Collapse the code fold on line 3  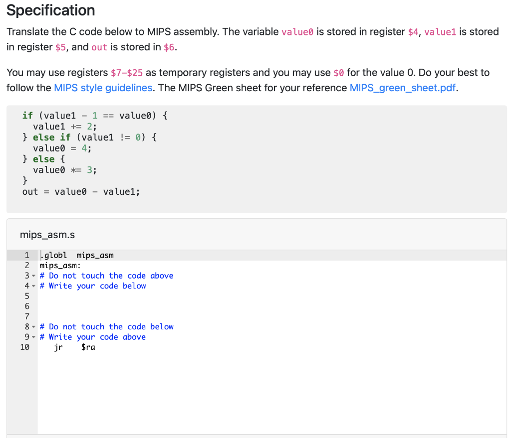(33, 275)
